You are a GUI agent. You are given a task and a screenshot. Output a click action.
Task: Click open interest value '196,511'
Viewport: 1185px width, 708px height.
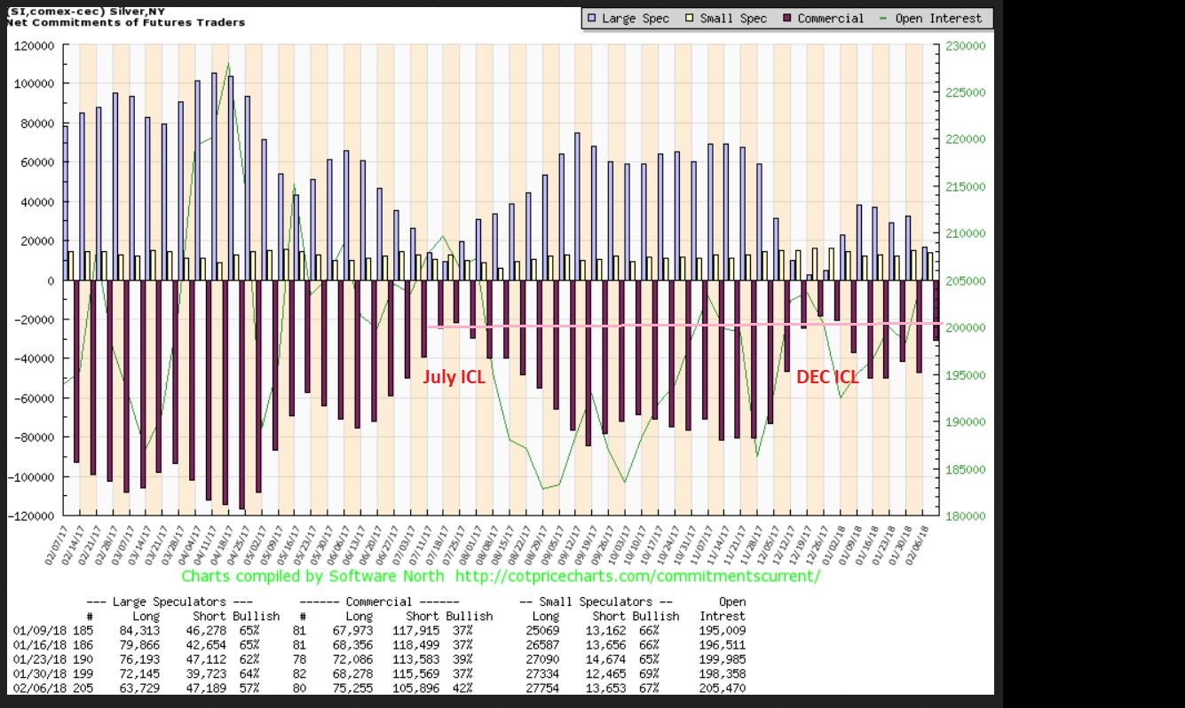(x=721, y=644)
